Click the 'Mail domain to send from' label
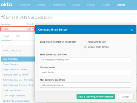This screenshot has width=137, height=103. click(52, 80)
